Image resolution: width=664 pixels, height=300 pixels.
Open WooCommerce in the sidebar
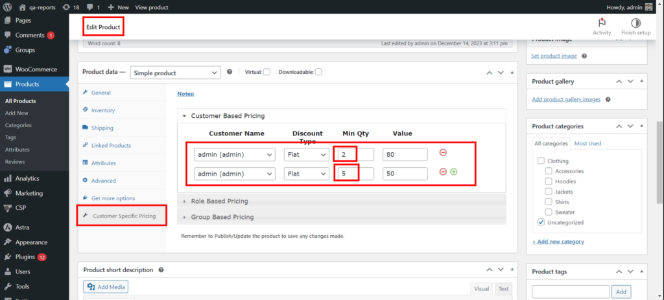coord(36,69)
